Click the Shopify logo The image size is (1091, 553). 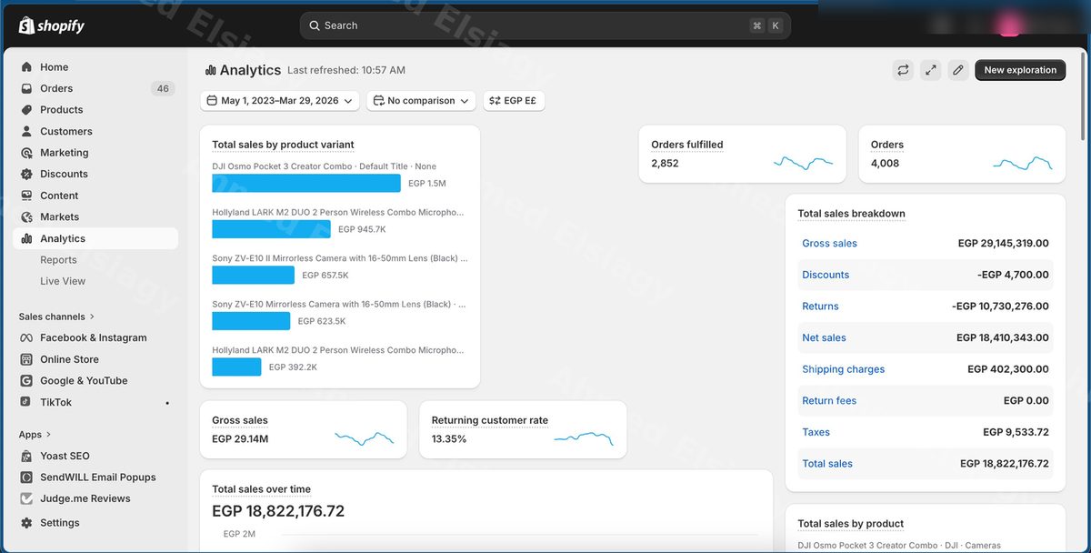pyautogui.click(x=52, y=25)
